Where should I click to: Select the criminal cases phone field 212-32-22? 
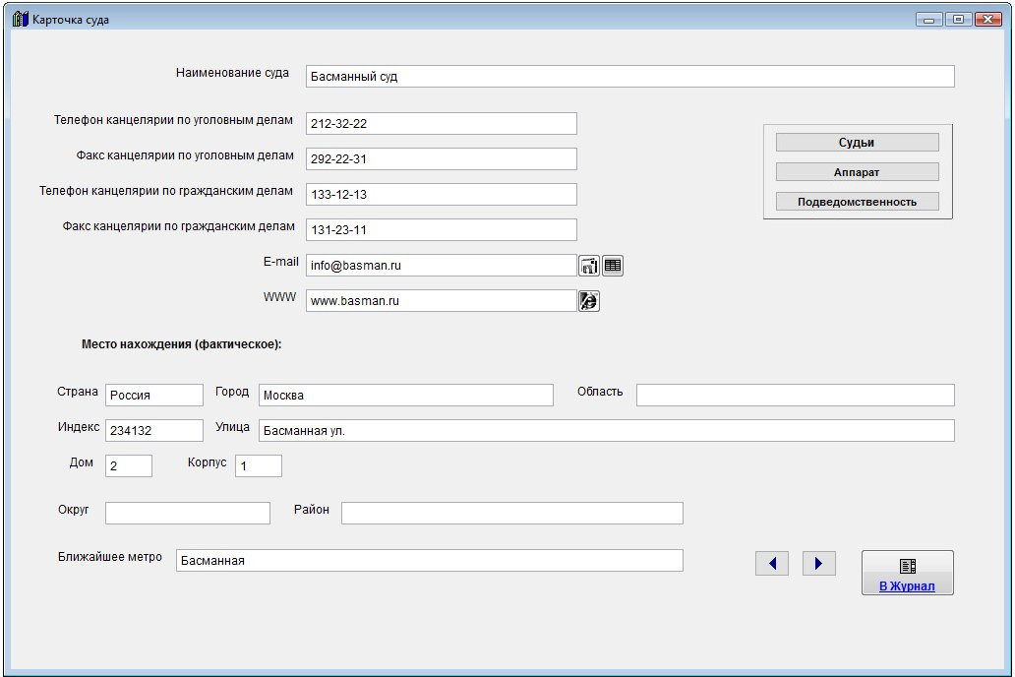click(442, 124)
